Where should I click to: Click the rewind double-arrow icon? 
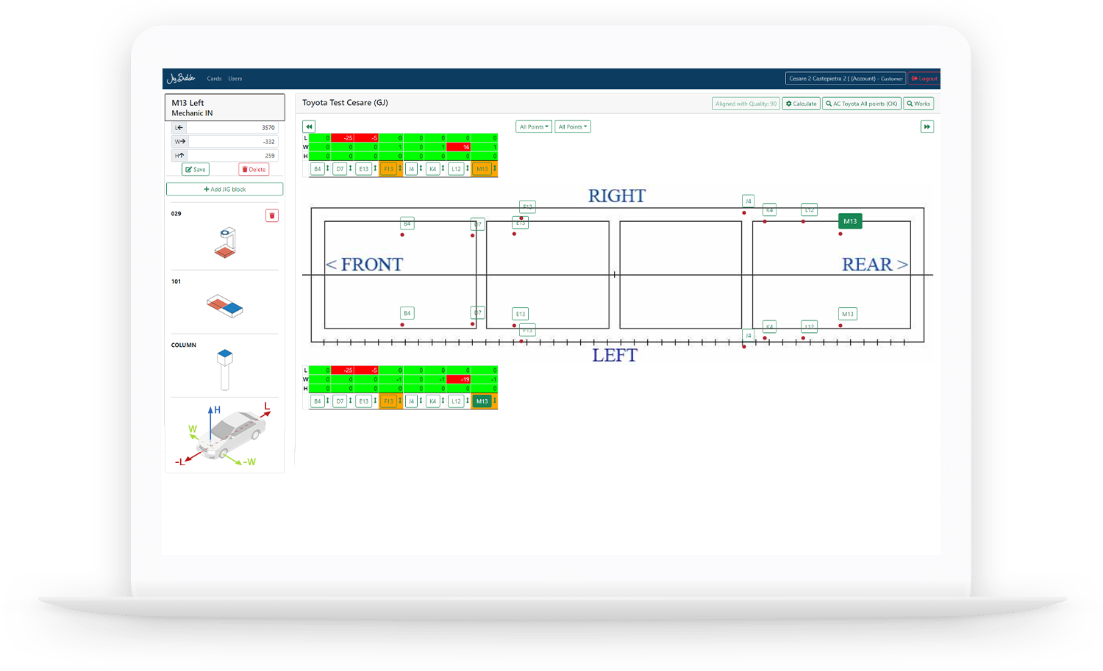(309, 126)
